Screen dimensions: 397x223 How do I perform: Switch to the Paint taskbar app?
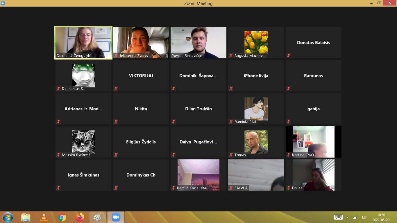(98, 217)
